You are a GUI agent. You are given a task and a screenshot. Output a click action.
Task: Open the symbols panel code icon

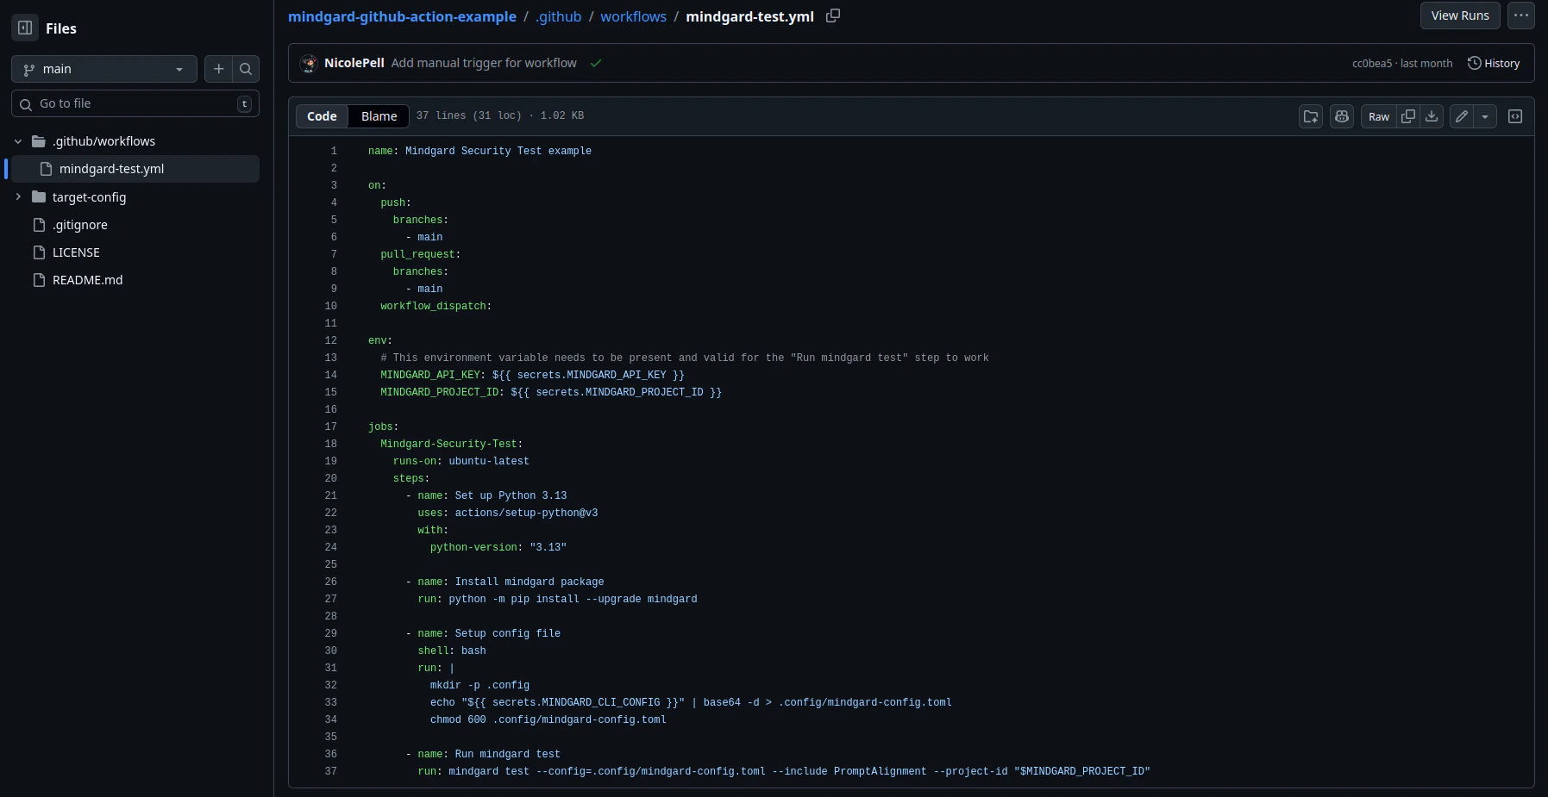(x=1516, y=116)
